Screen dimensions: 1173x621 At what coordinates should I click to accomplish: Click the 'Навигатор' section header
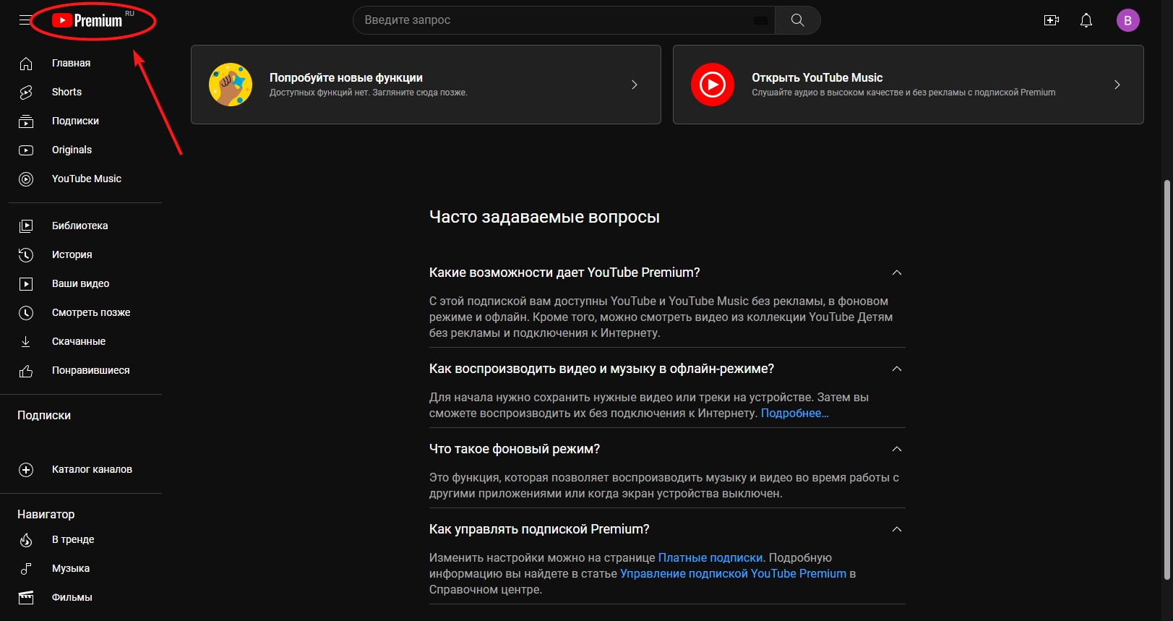(46, 514)
